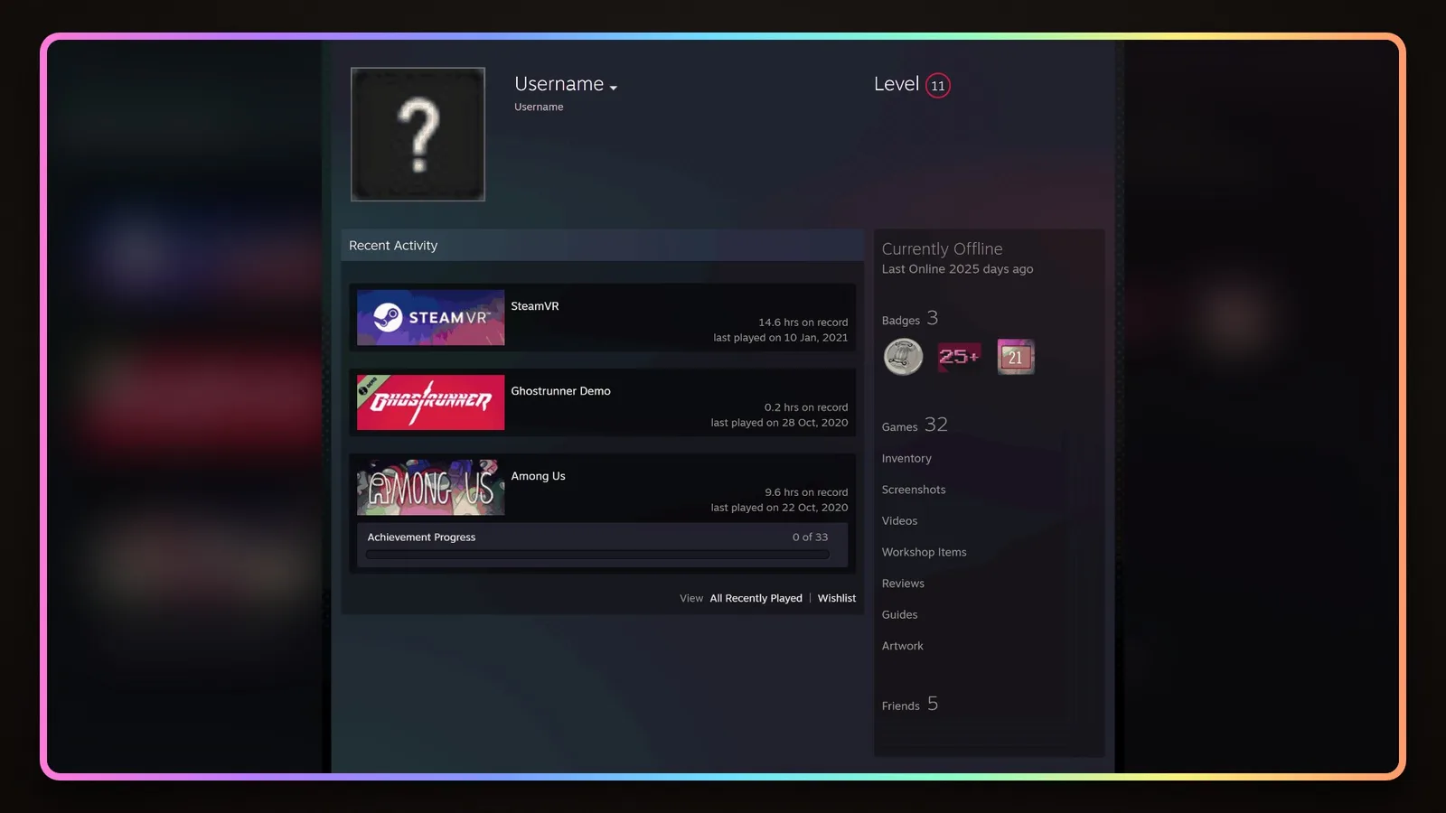Open the Videos link

pyautogui.click(x=899, y=521)
